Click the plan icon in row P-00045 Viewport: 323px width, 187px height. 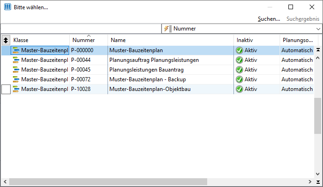click(16, 70)
